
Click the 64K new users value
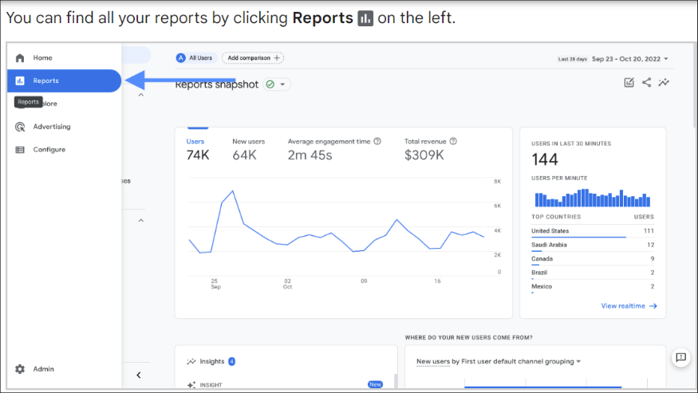(244, 155)
